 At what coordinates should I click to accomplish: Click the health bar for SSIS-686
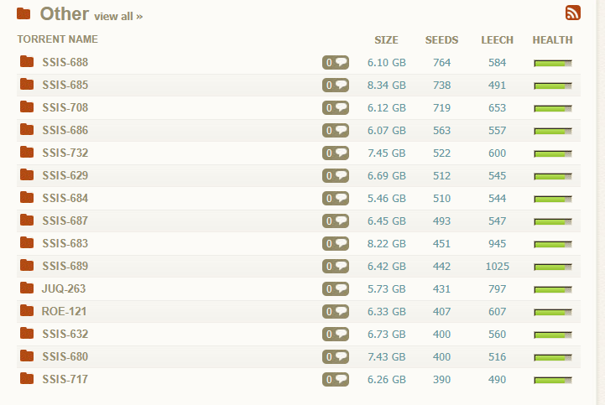click(553, 132)
